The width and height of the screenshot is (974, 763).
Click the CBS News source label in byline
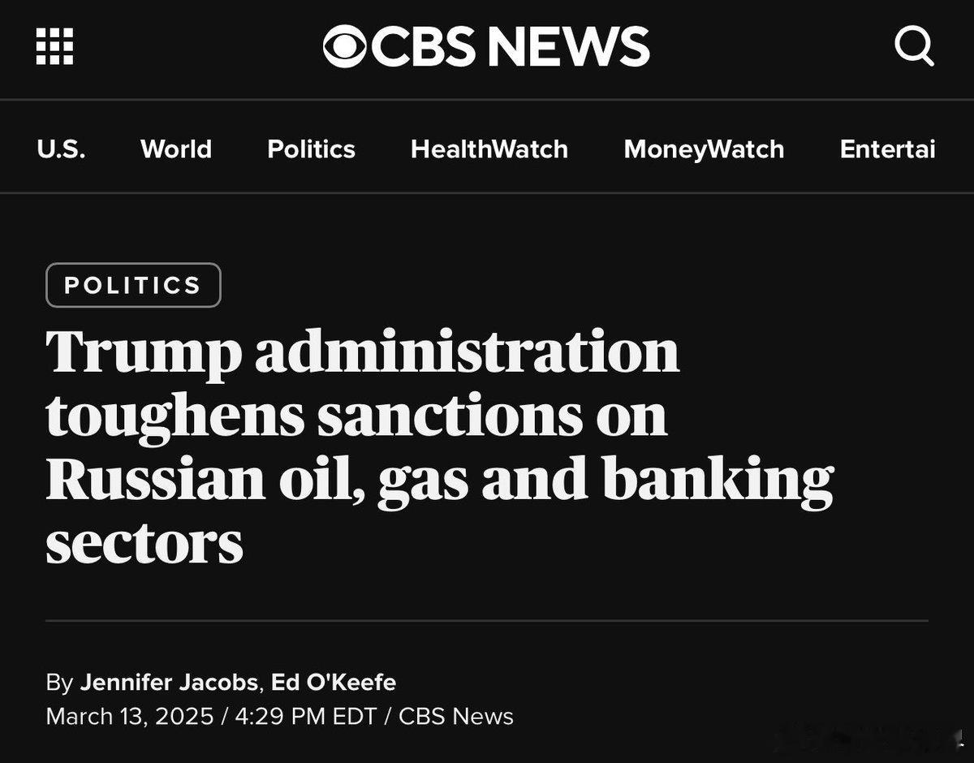pos(456,717)
